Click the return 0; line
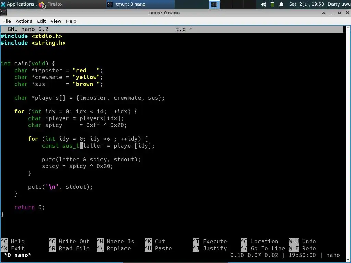The width and height of the screenshot is (351, 263). 29,207
